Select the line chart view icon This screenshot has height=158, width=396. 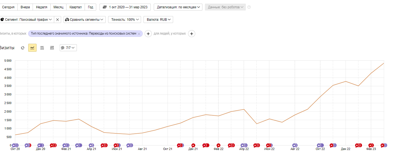(32, 48)
